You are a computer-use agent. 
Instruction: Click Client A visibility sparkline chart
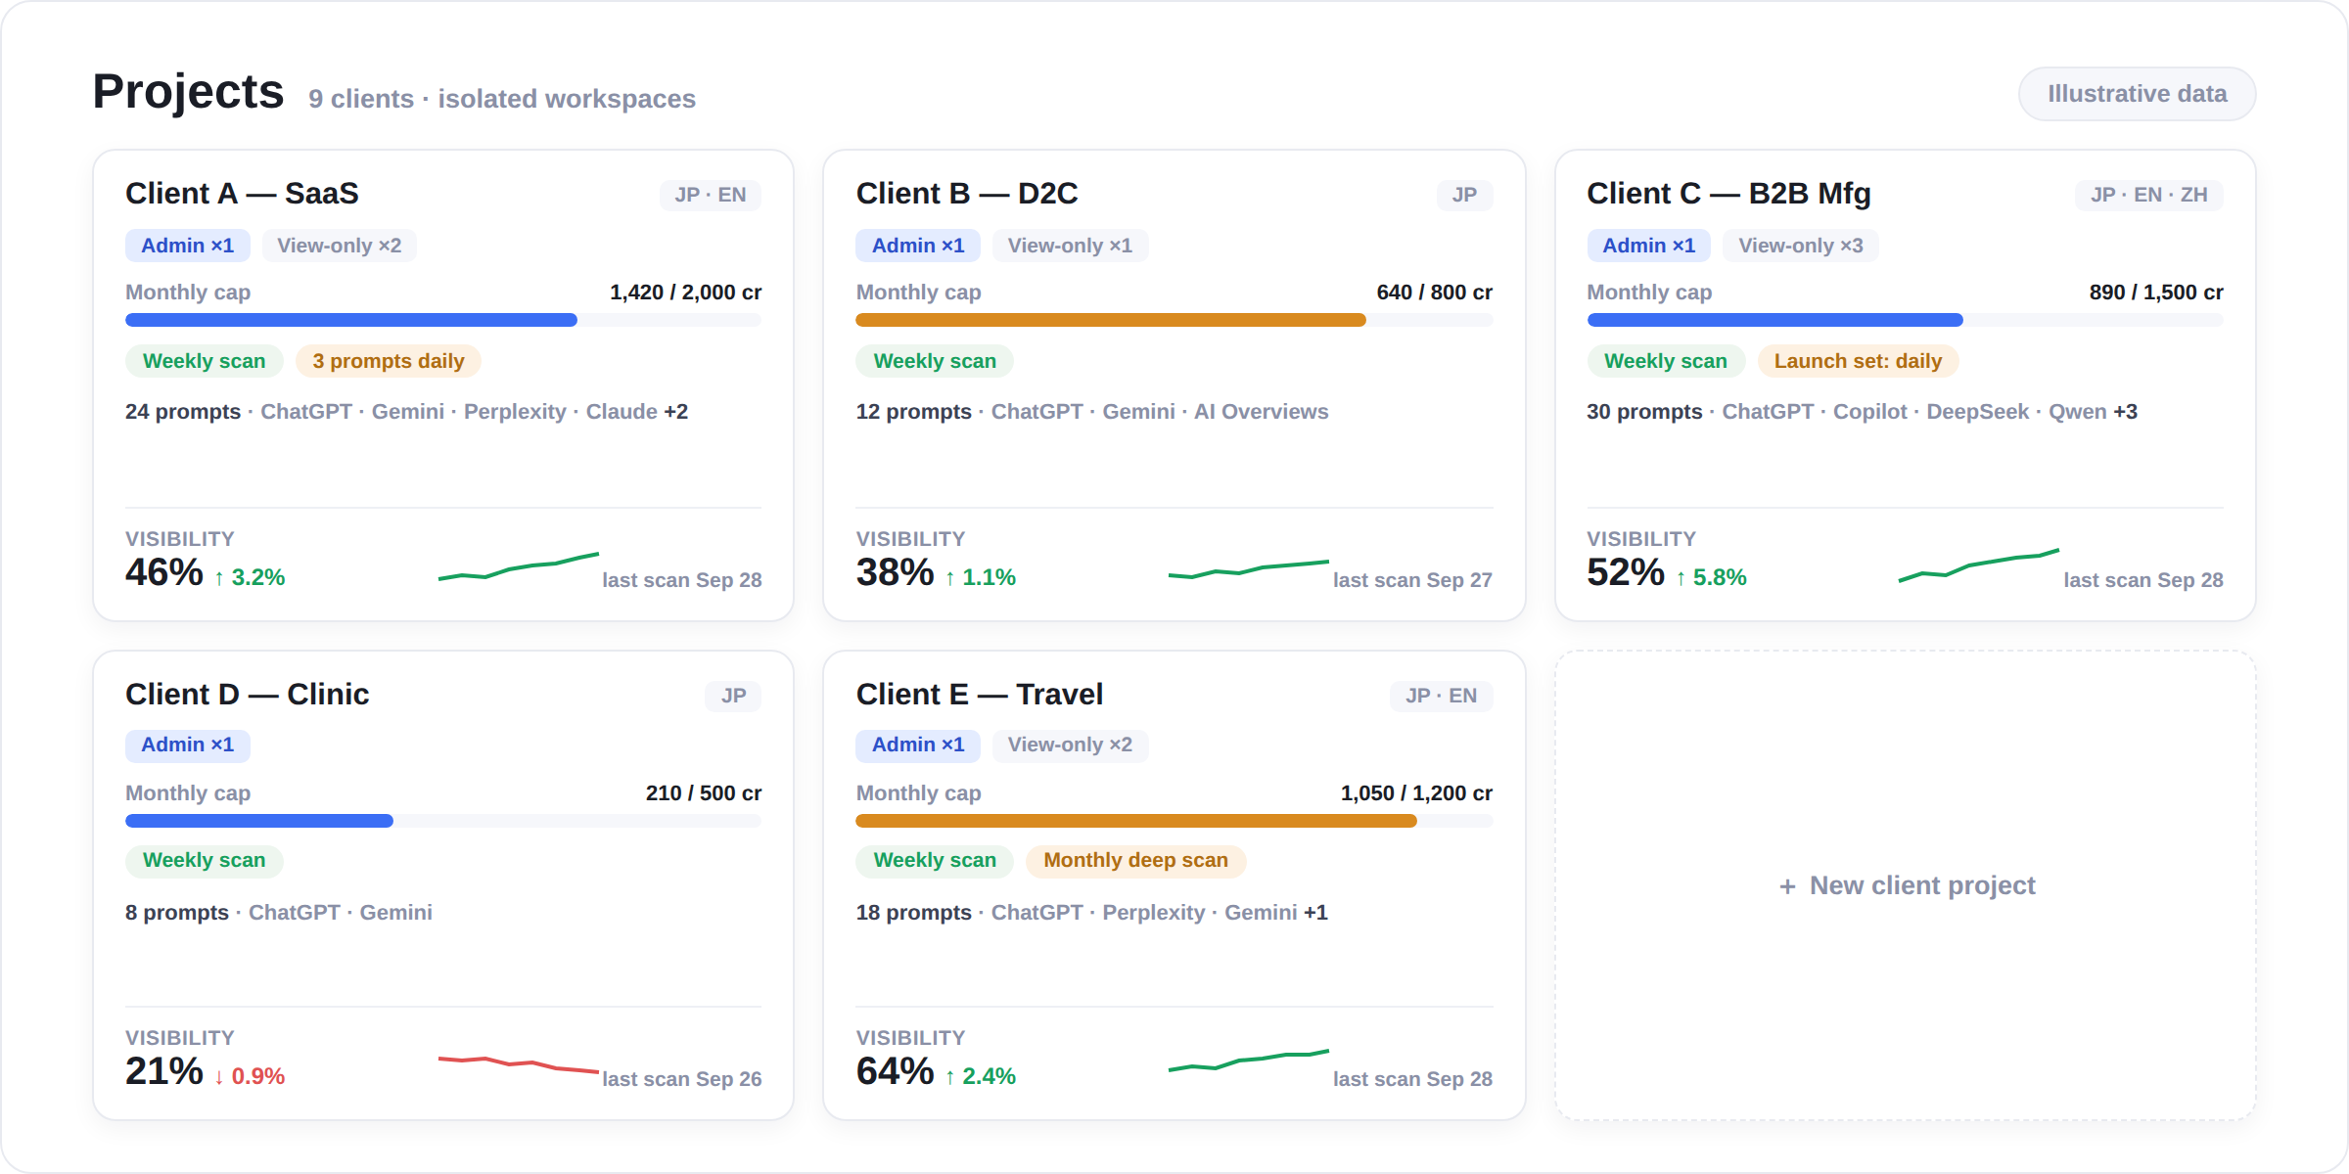tap(519, 566)
